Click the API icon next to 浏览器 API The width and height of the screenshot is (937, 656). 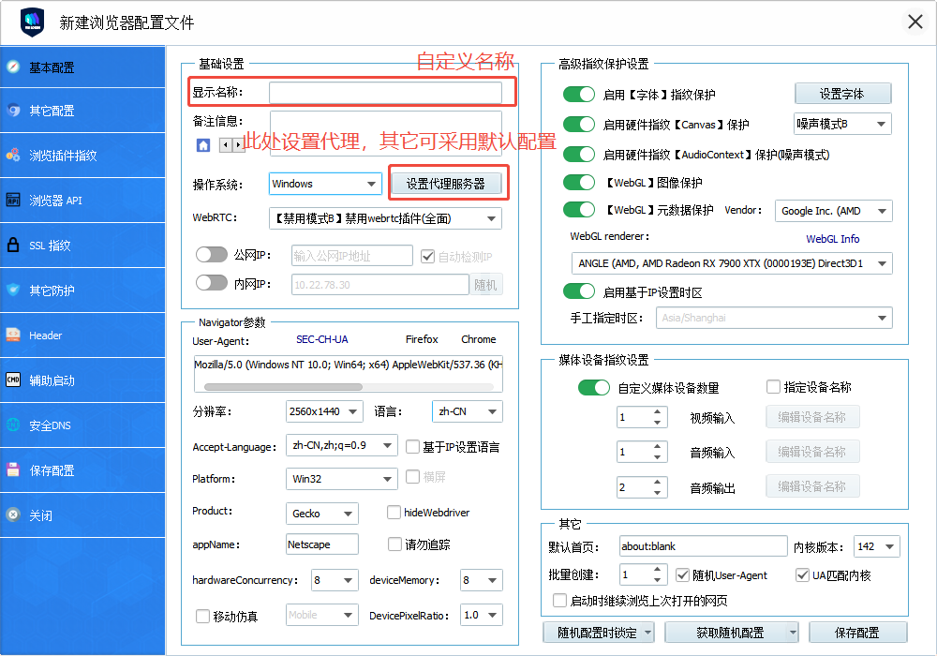point(13,200)
